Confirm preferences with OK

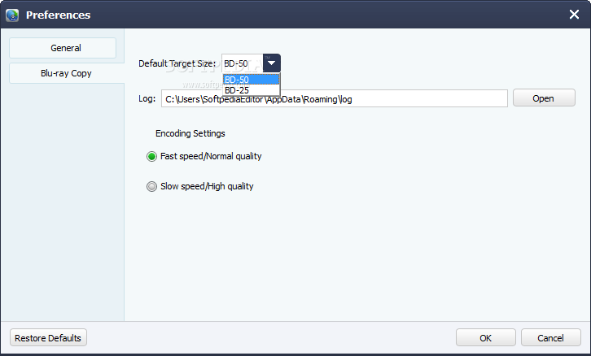click(485, 337)
